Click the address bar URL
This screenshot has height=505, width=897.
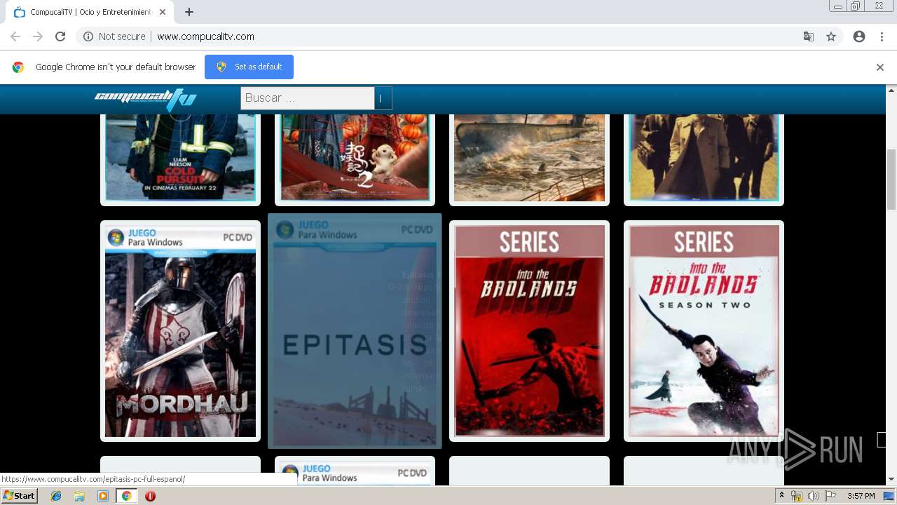(205, 36)
